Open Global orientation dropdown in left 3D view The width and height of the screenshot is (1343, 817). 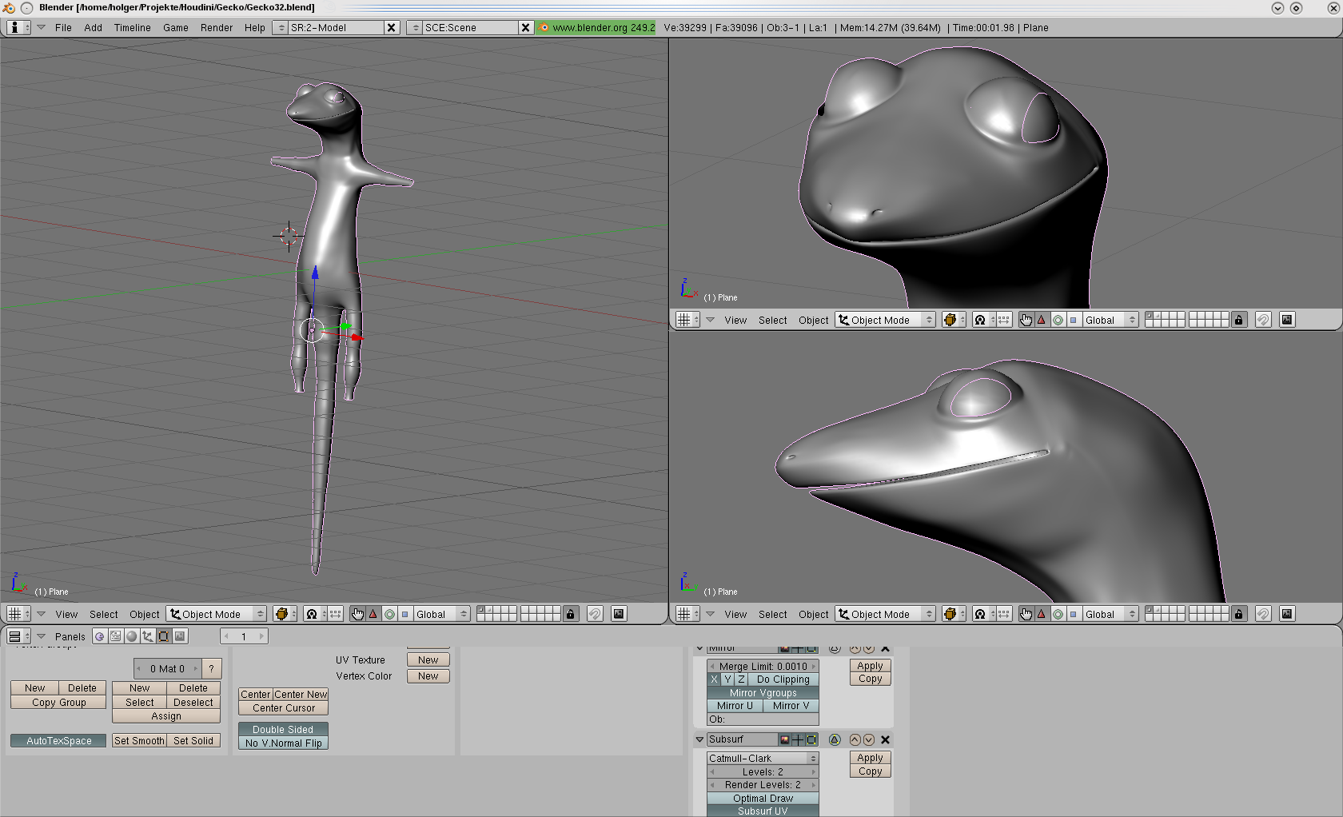441,614
